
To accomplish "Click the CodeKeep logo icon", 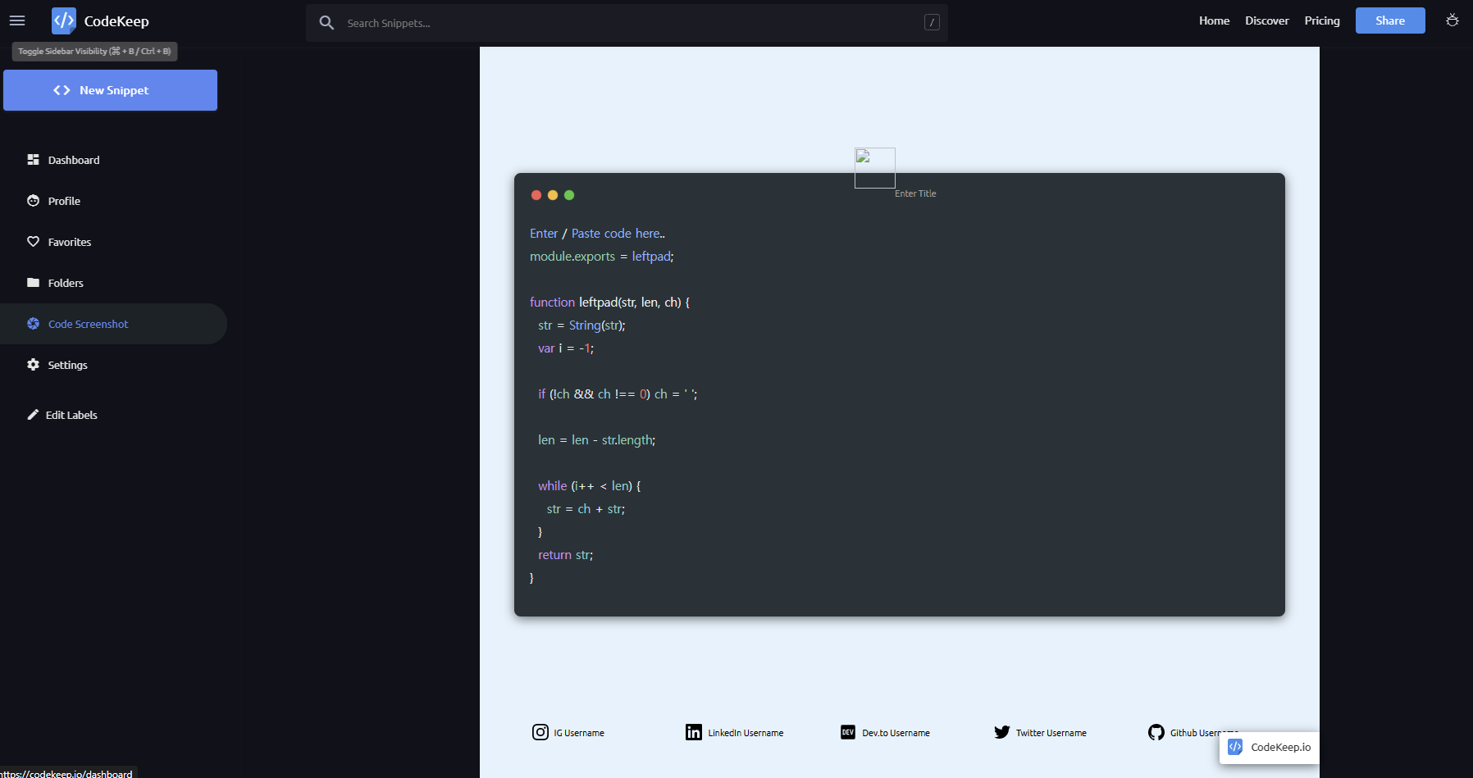I will tap(63, 20).
